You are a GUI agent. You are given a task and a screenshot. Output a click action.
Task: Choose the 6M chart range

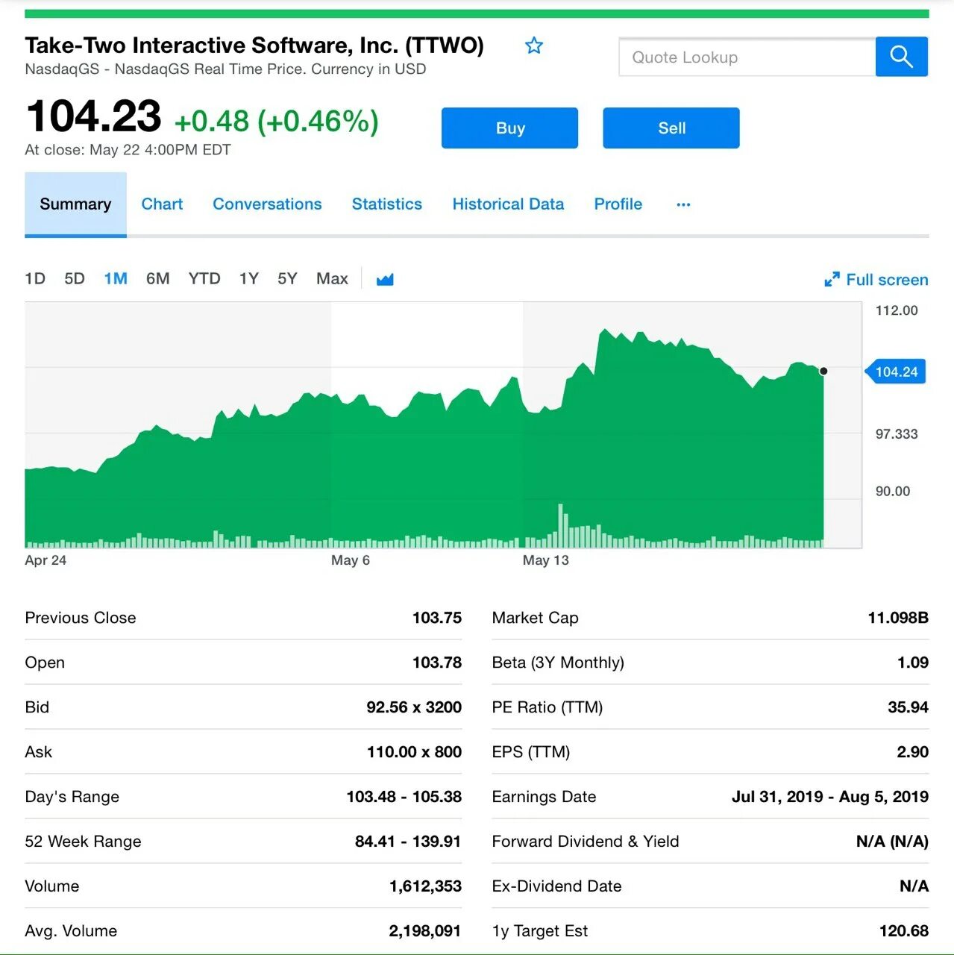pyautogui.click(x=158, y=279)
